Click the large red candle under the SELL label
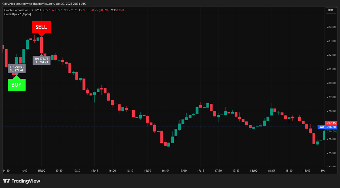Image resolution: width=340 pixels, height=188 pixels. pos(41,45)
